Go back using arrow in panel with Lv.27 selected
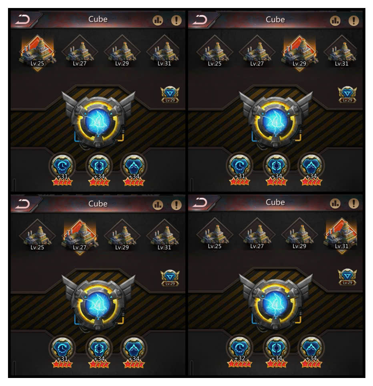 (23, 204)
